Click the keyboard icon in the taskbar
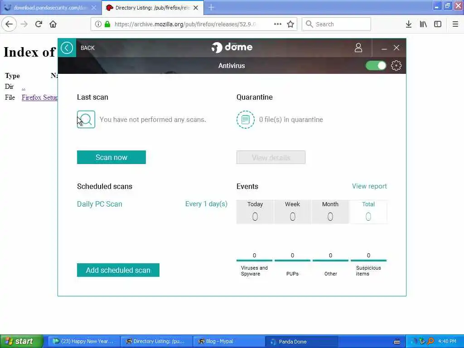Viewport: 464px width, 348px height. [397, 342]
